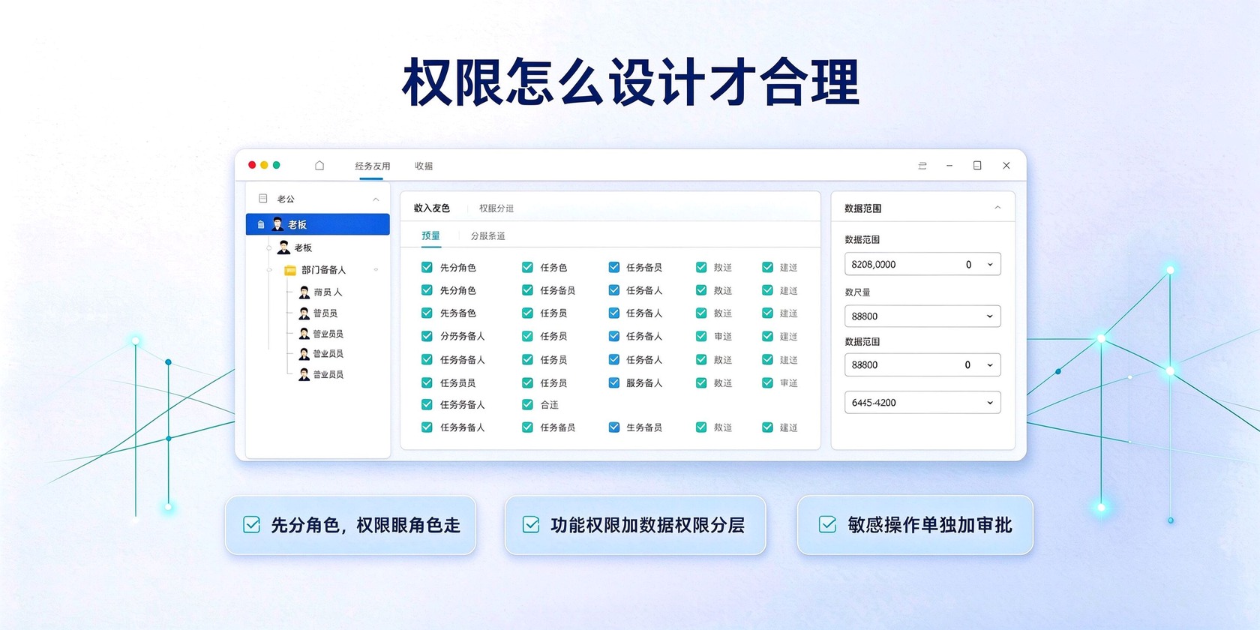The image size is (1260, 630).
Task: Click the list icon beside 老公
Action: coord(263,199)
